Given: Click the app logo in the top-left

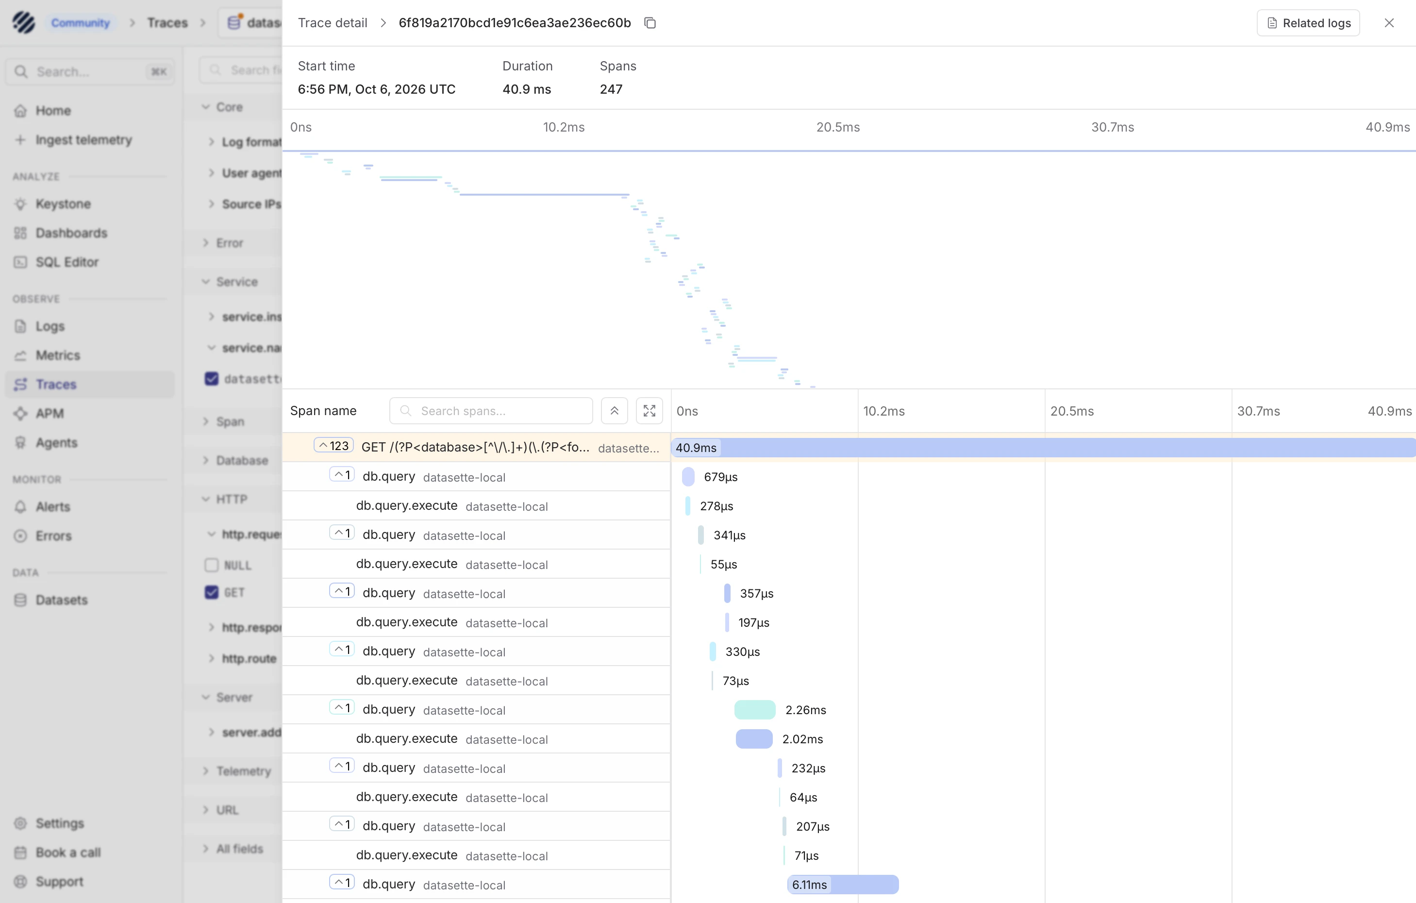Looking at the screenshot, I should point(24,23).
